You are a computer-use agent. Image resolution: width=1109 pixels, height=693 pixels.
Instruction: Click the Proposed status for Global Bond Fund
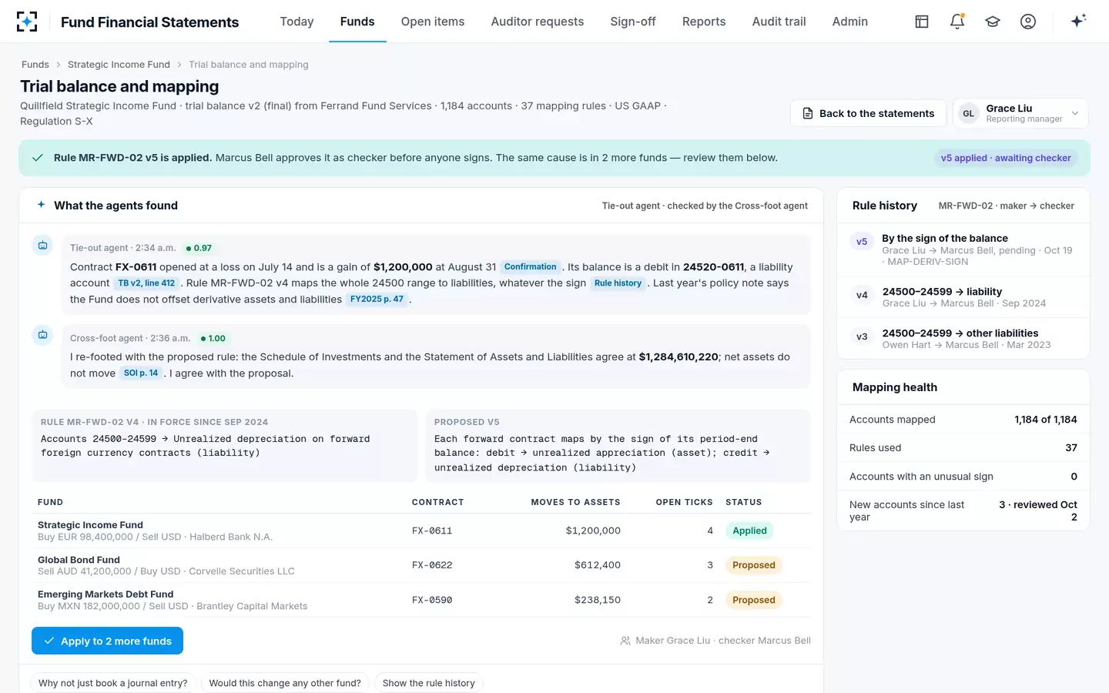tap(754, 565)
